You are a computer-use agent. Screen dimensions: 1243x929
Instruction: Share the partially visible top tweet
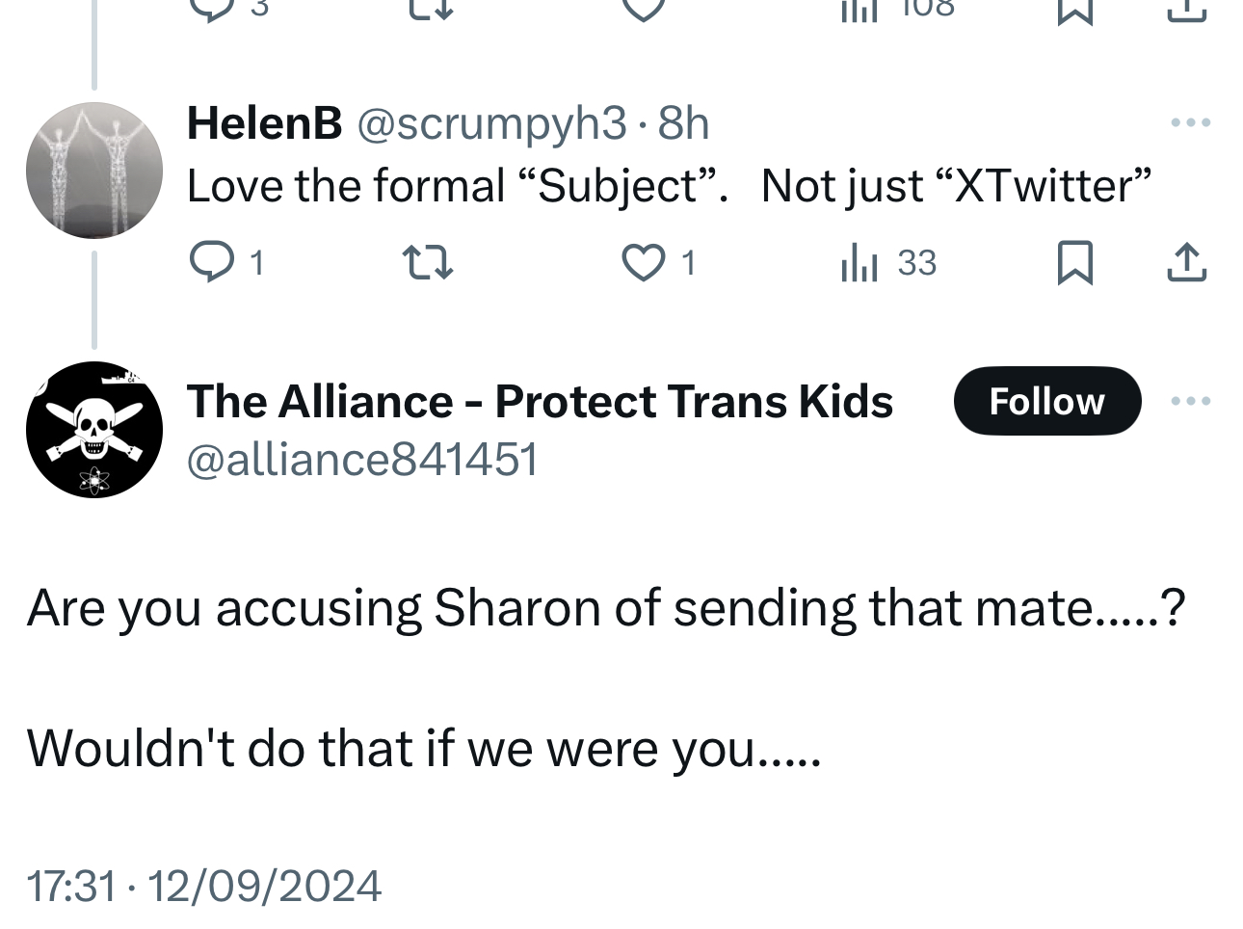pos(1186,10)
